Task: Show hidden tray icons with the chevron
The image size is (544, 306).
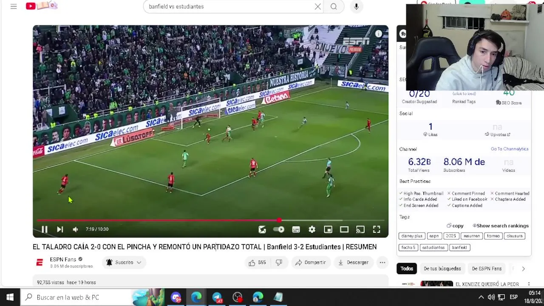Action: [x=481, y=297]
